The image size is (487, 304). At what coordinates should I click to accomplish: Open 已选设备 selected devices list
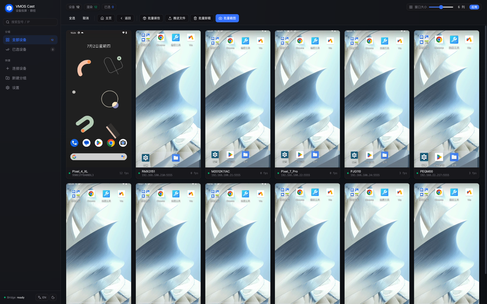pyautogui.click(x=30, y=49)
